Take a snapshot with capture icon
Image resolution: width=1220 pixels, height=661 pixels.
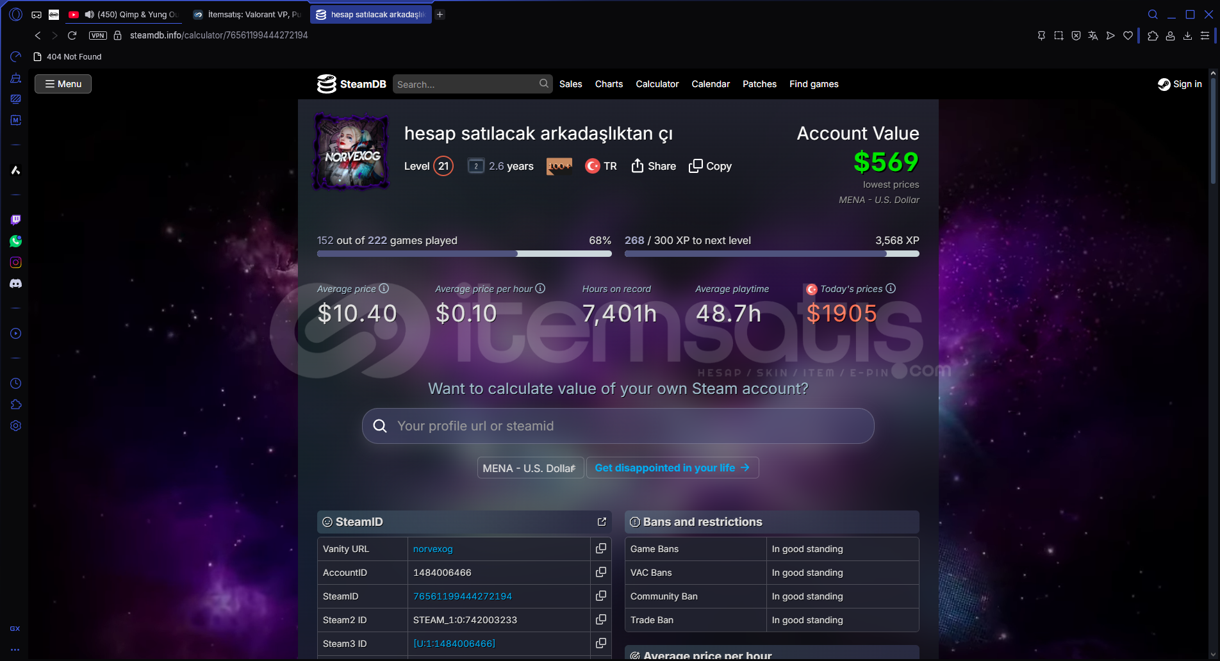click(1059, 35)
